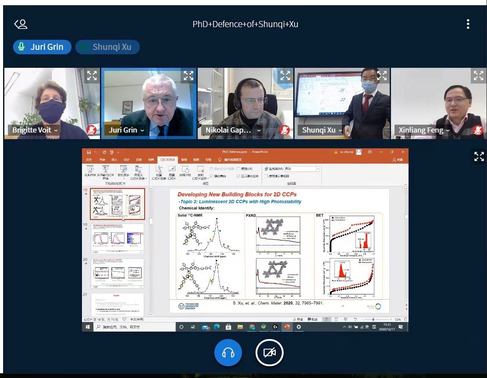
Task: Expand the 监视器 monitor combo box
Action: [317, 168]
